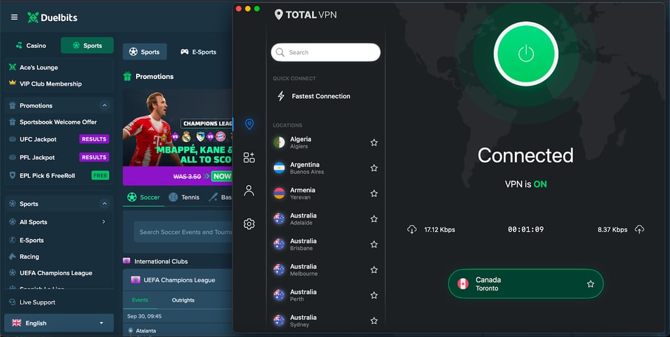The width and height of the screenshot is (670, 337).
Task: Switch to Casino in Duelbits
Action: 31,45
